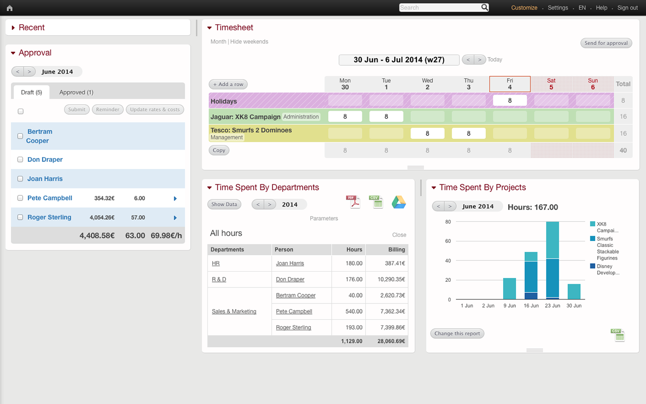Export the projects chart as CSV
Viewport: 646px width, 404px height.
(x=617, y=334)
